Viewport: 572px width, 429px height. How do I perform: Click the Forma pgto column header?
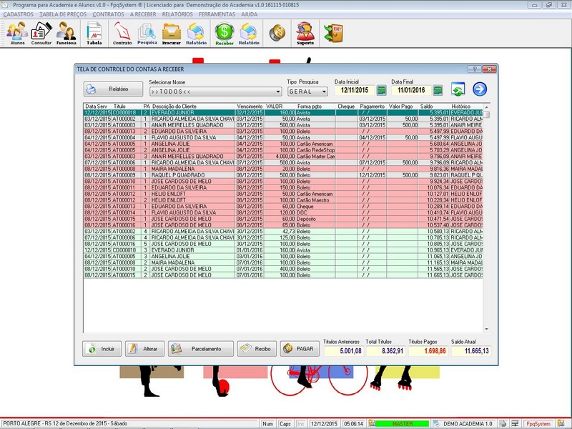coord(310,106)
